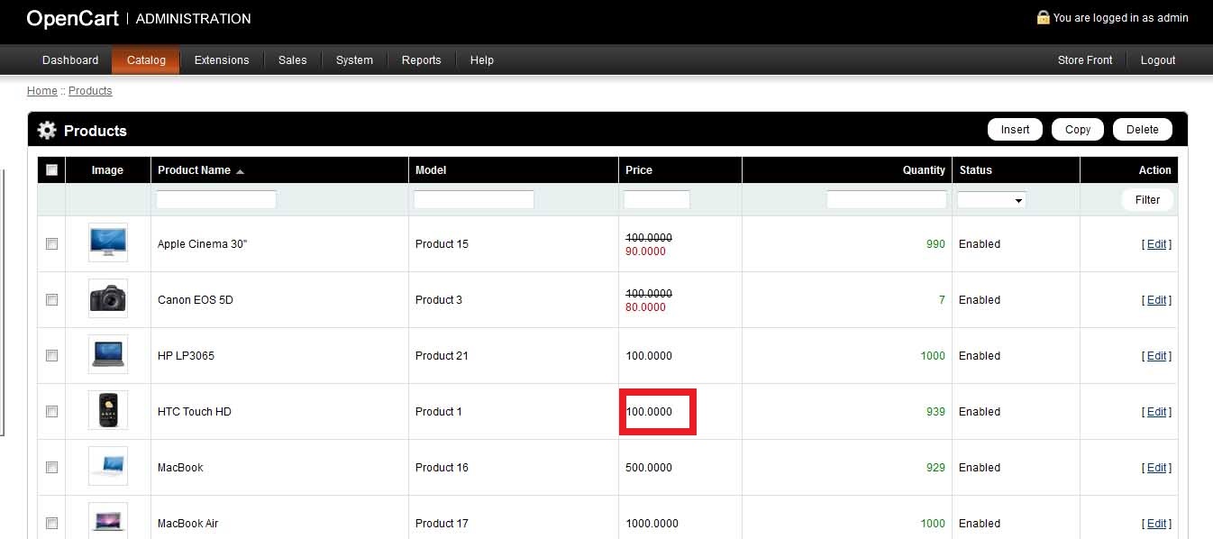
Task: Tick the MacBook Air row checkbox
Action: (51, 523)
